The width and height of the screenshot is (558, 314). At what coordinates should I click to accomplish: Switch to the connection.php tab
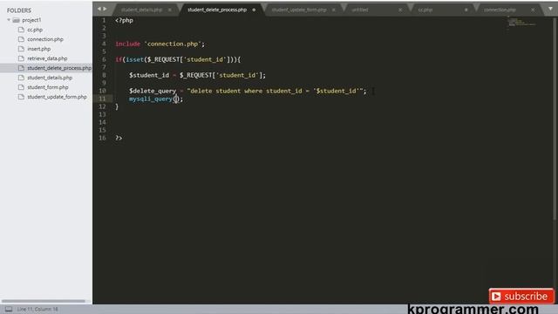click(500, 10)
